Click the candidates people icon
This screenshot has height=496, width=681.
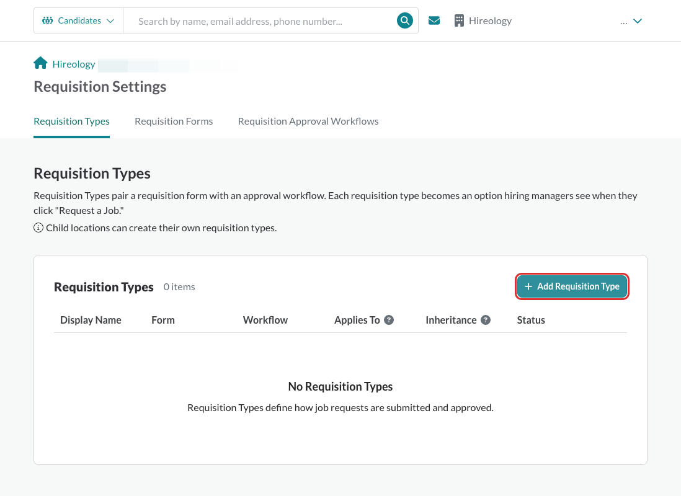click(x=47, y=20)
